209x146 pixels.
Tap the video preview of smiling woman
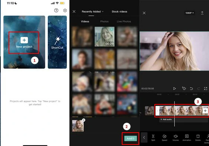(174, 51)
